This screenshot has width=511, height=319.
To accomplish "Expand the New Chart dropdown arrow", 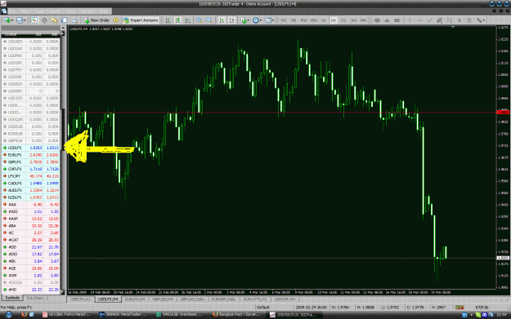I will pyautogui.click(x=12, y=20).
